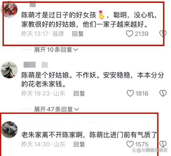Reply to the 19:23 Shandong comment
The image size is (171, 156).
79,93
